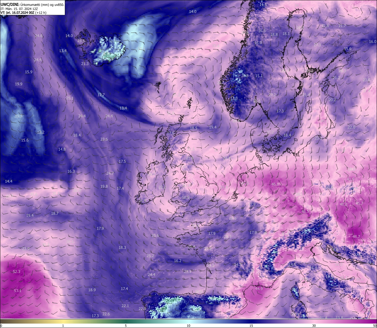Click the 12.2 value on the map
This screenshot has width=377, height=328.
click(x=41, y=132)
